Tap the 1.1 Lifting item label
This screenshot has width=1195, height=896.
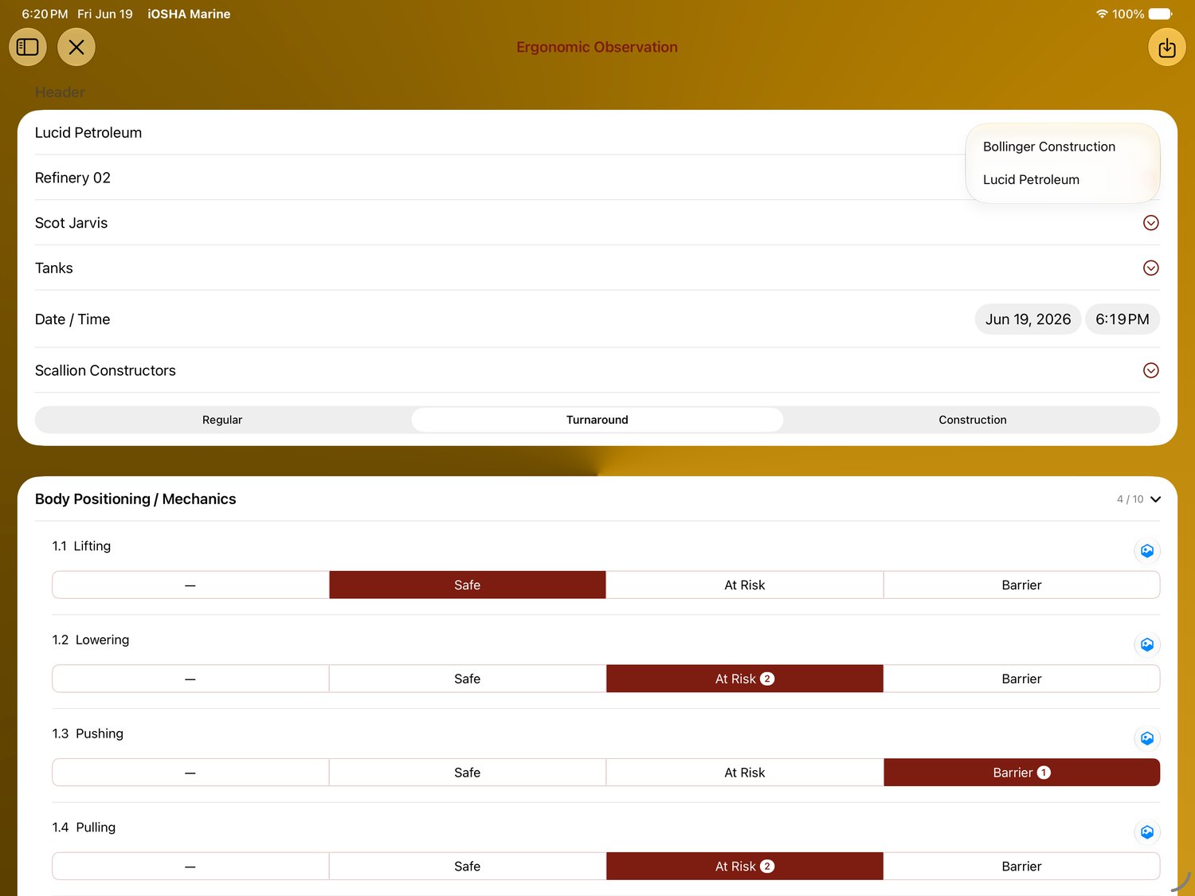point(81,546)
